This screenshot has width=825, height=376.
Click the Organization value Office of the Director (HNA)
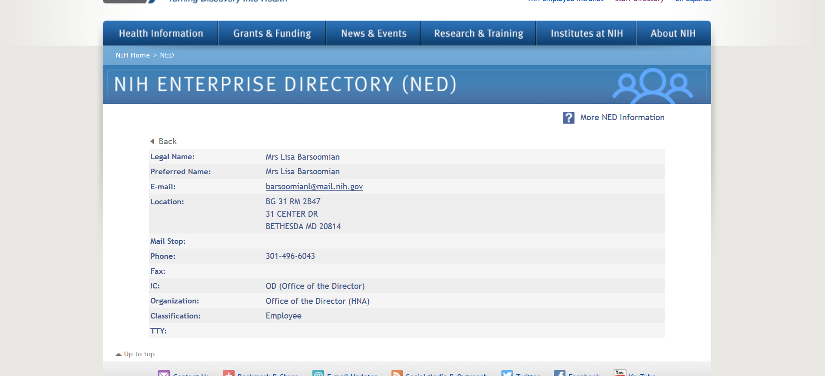tap(318, 301)
